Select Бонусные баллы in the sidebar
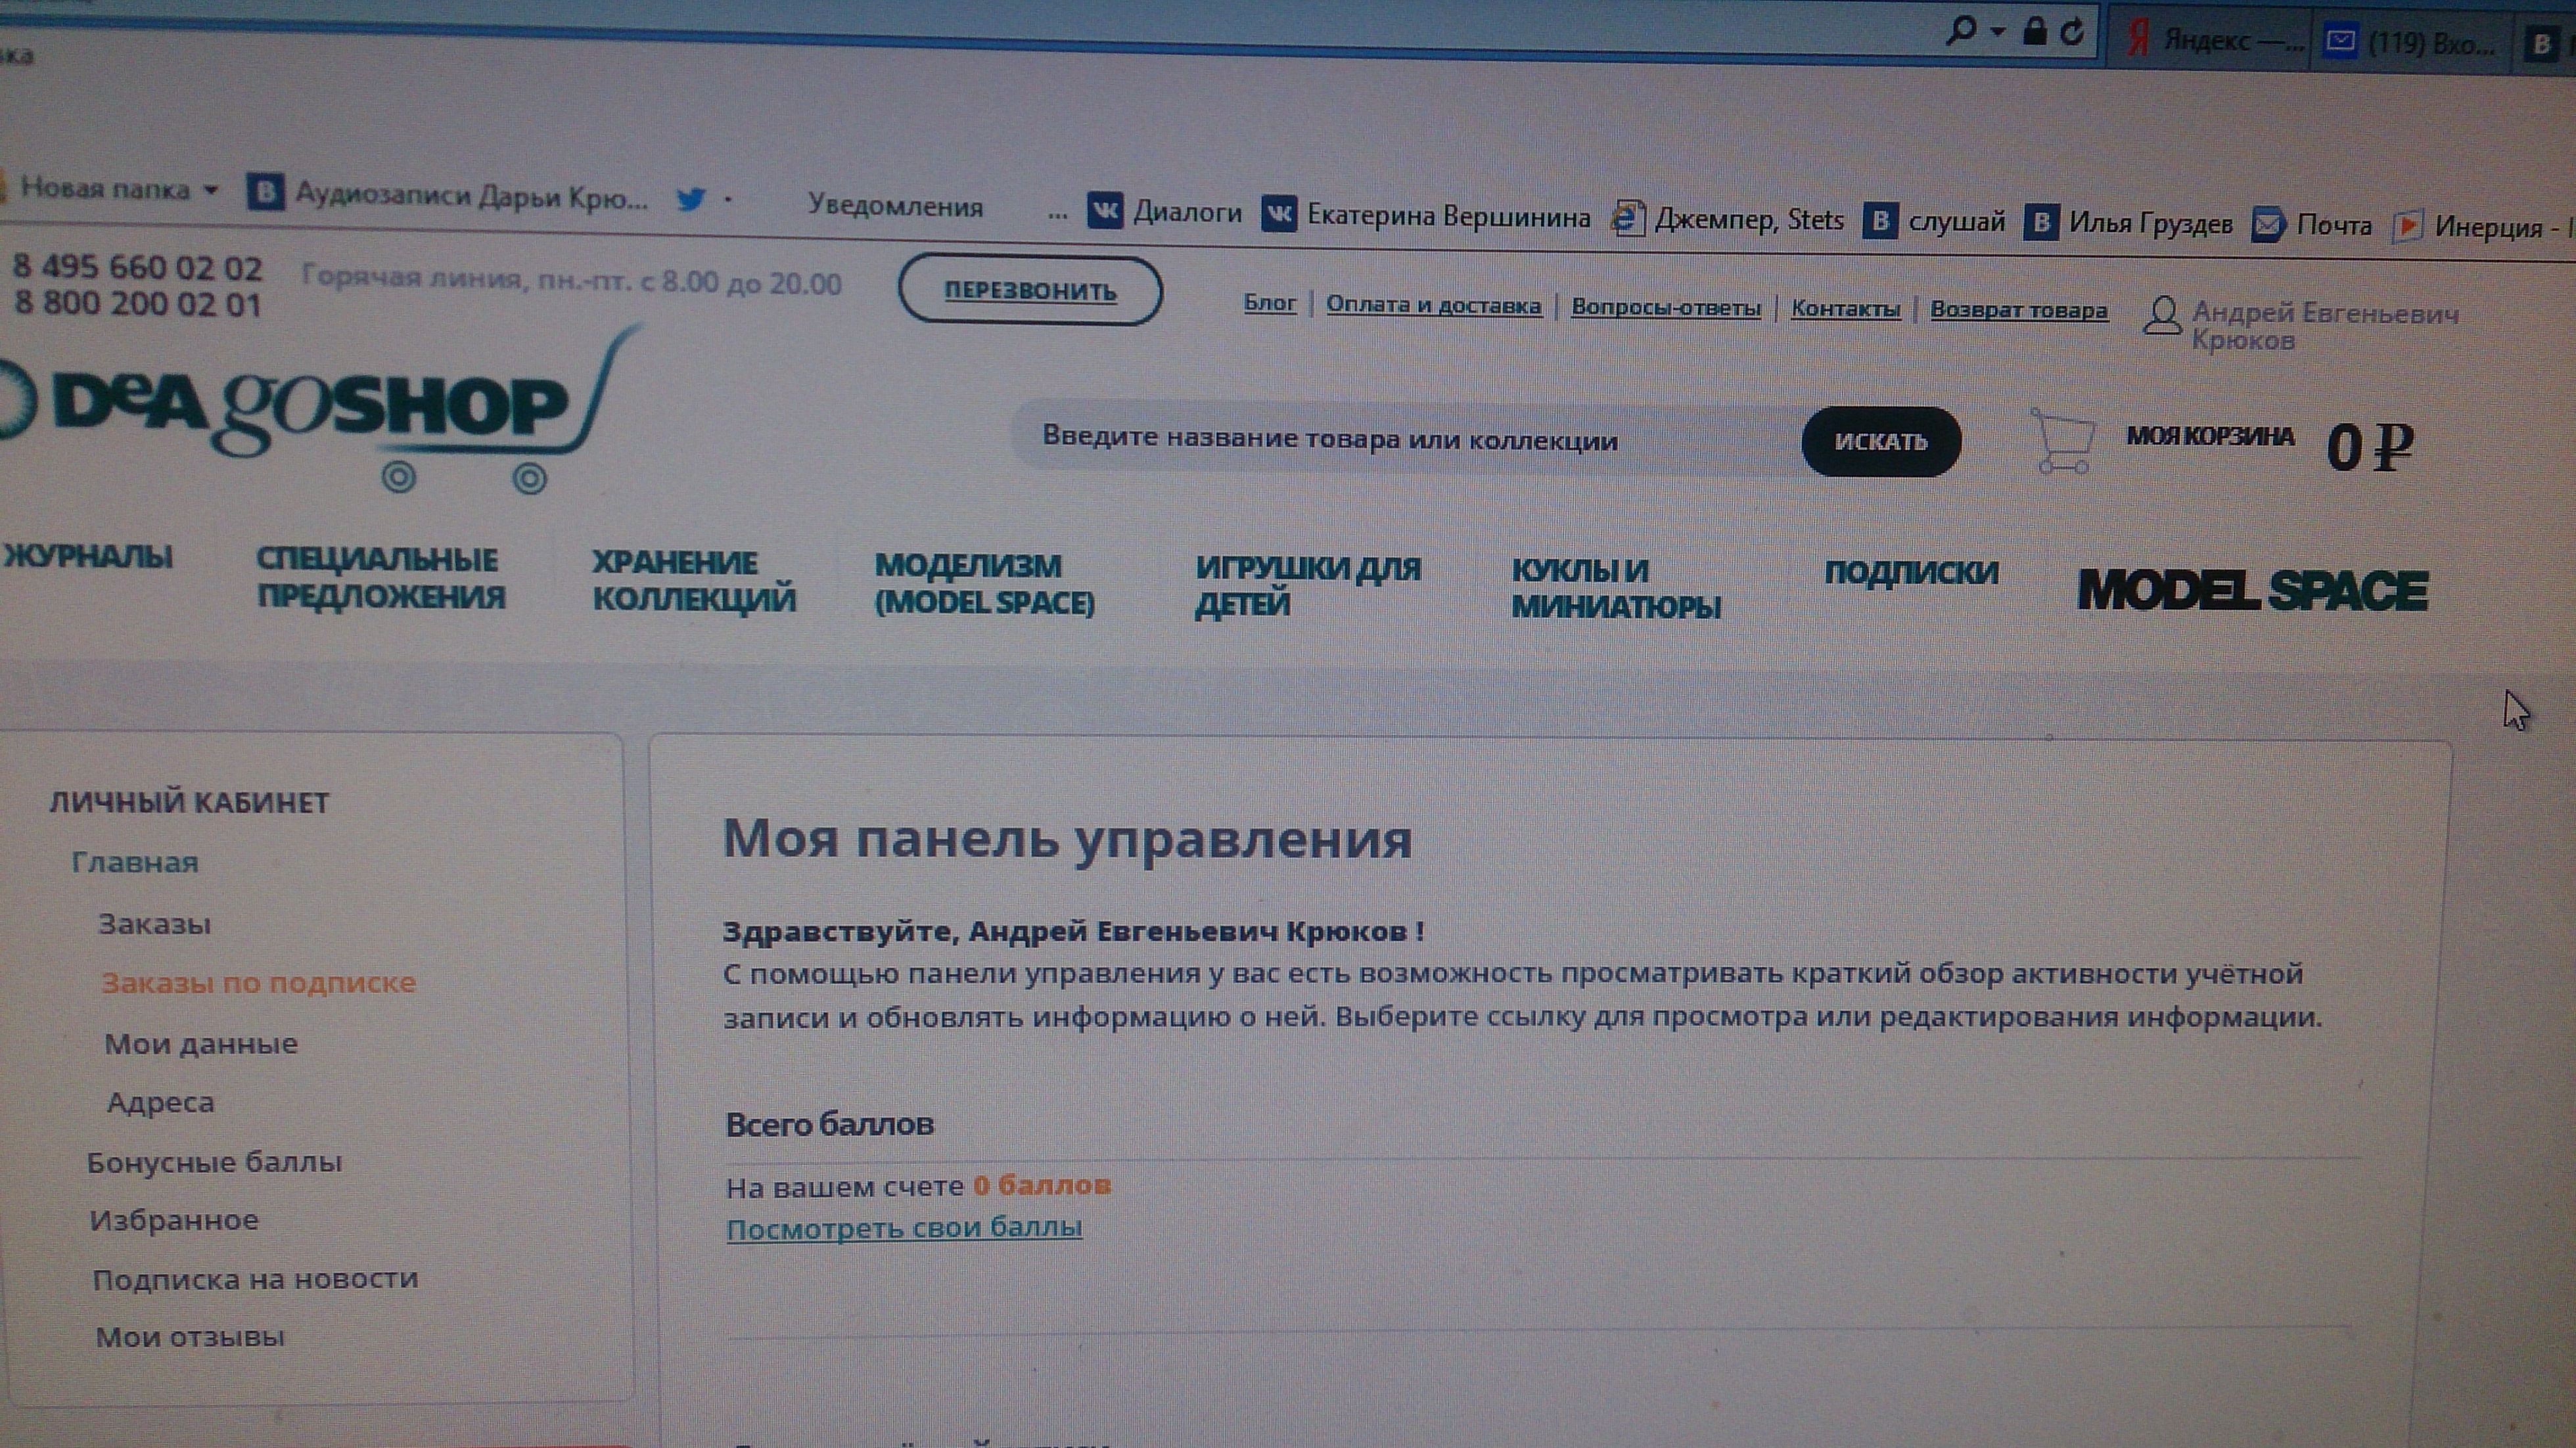The height and width of the screenshot is (1448, 2576). [214, 1163]
